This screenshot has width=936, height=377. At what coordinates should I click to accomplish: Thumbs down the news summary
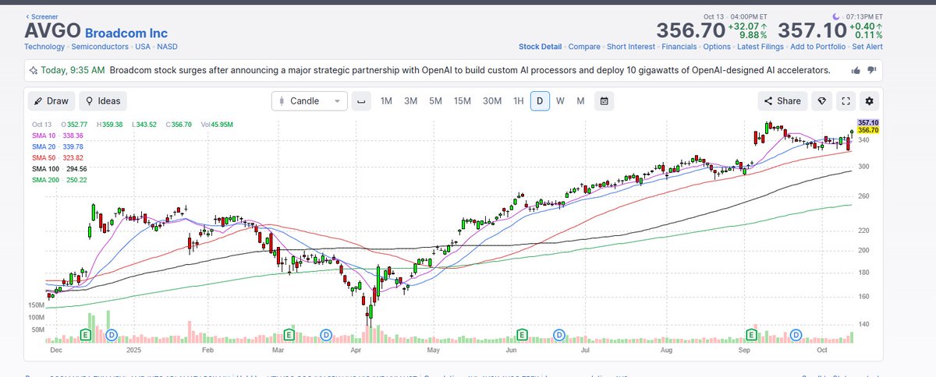point(872,70)
